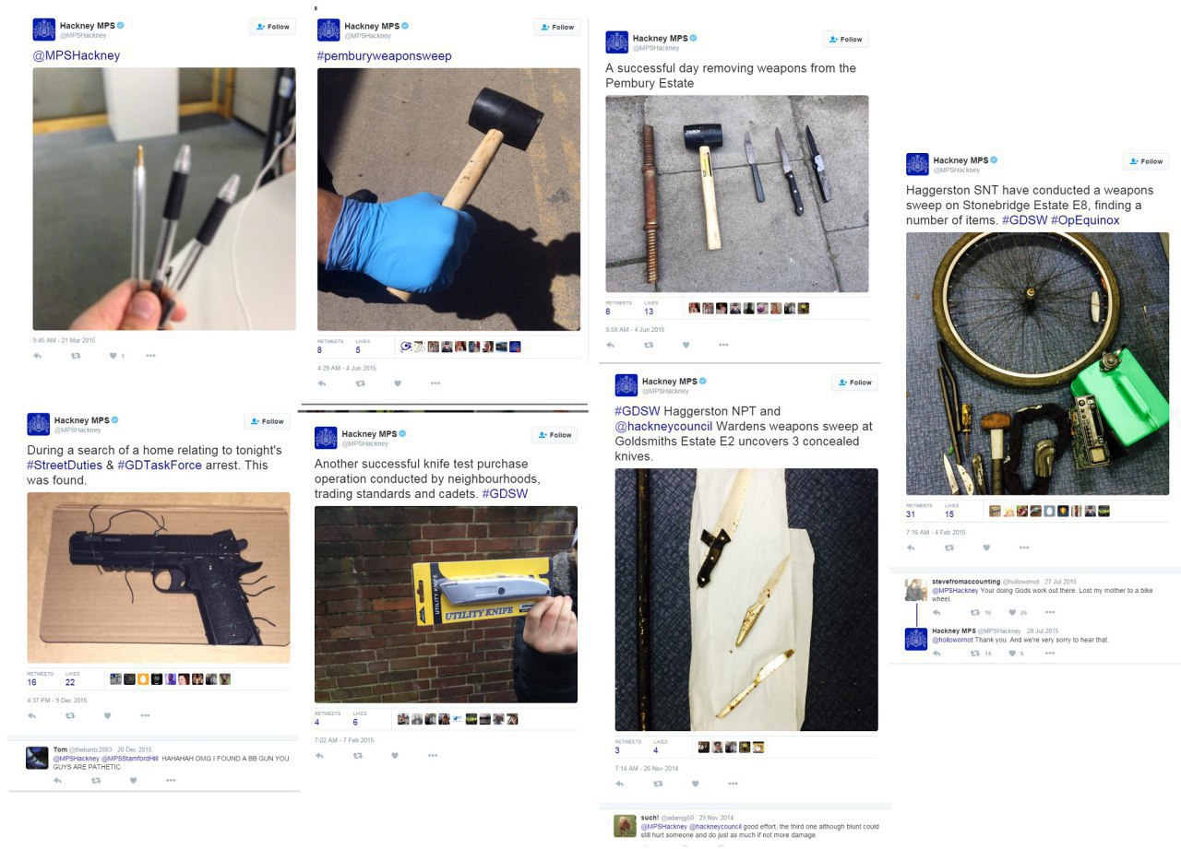Reply to the Stonebridge Estate weapons tweet
This screenshot has height=849, width=1181.
click(912, 547)
